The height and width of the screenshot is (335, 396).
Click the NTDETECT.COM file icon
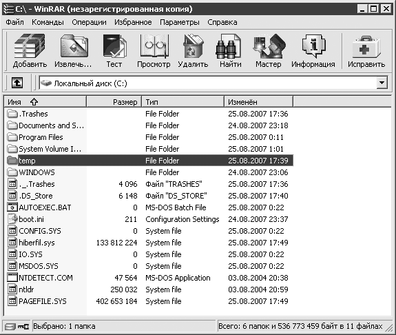tap(12, 278)
